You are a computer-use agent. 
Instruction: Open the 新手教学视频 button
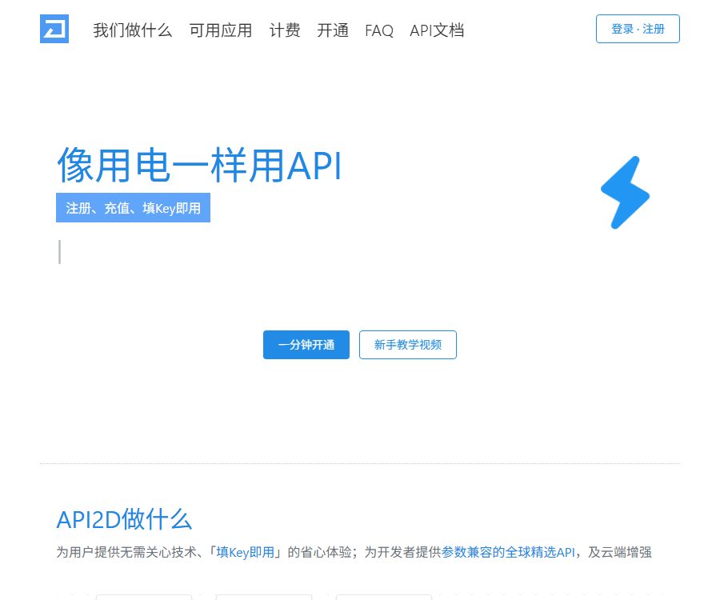(x=408, y=345)
